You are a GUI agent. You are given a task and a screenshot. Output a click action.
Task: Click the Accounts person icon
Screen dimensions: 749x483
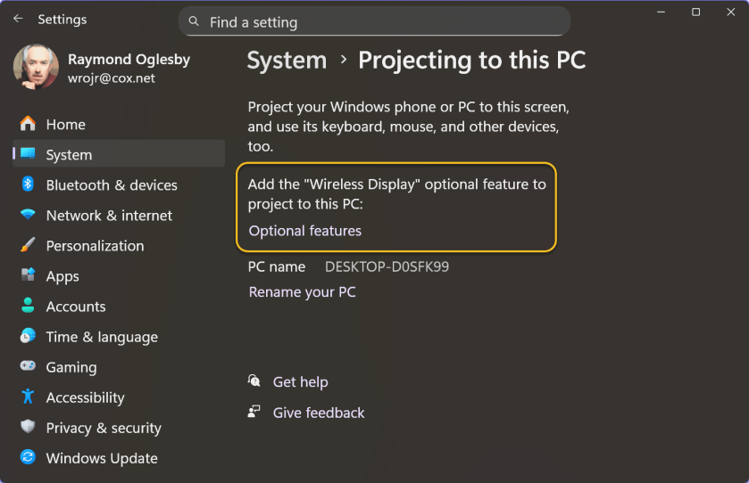coord(28,306)
